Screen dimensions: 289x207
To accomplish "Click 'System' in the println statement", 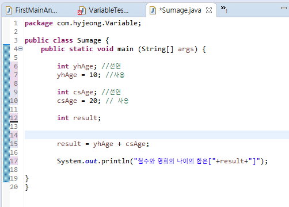I will point(69,161).
